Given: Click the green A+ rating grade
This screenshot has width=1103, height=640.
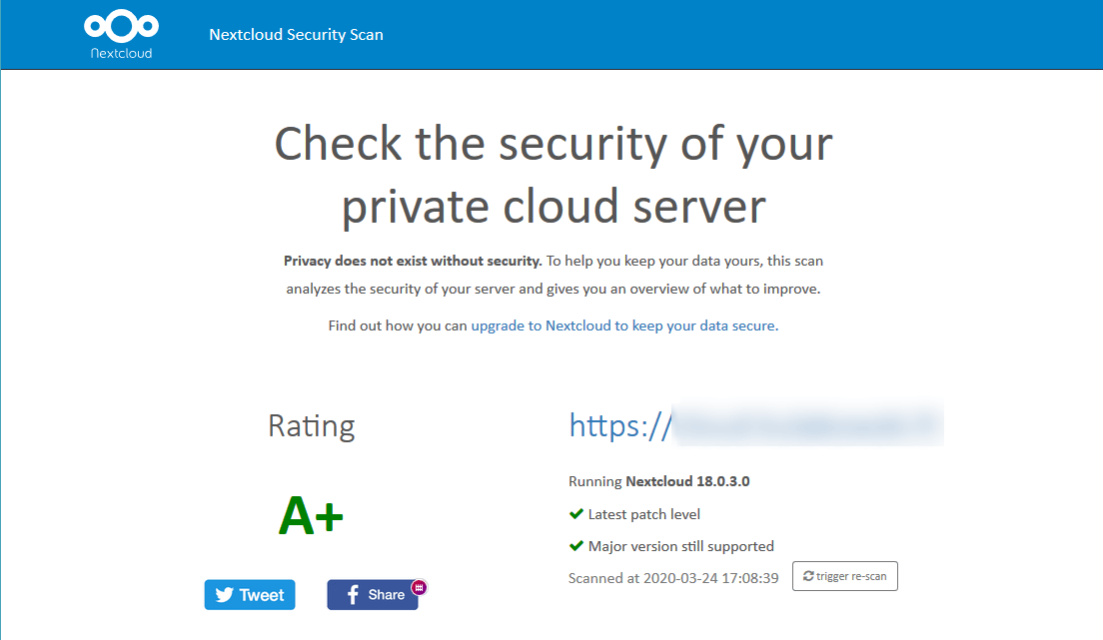Looking at the screenshot, I should tap(311, 516).
